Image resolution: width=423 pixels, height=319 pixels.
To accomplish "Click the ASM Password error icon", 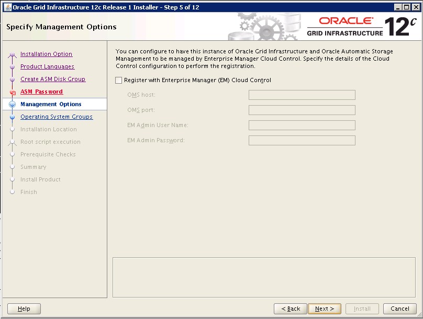I will pyautogui.click(x=13, y=93).
